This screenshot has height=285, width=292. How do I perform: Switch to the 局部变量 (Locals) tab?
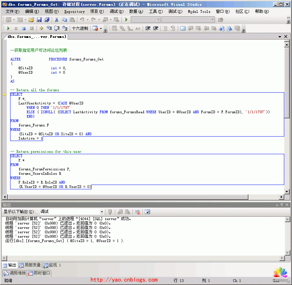pyautogui.click(x=30, y=265)
